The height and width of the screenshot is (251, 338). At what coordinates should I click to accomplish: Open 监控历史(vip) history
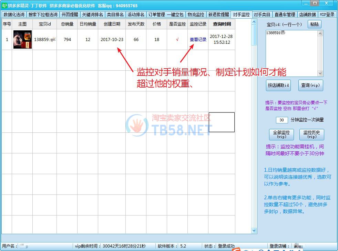click(x=311, y=134)
